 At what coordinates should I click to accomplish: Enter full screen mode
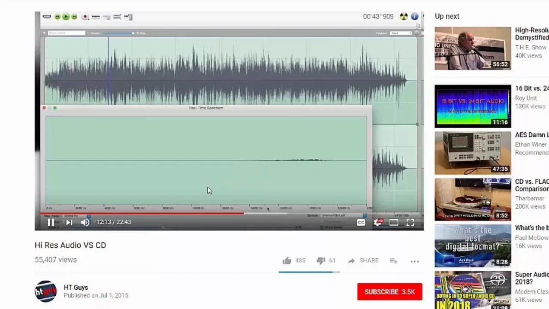pyautogui.click(x=410, y=222)
